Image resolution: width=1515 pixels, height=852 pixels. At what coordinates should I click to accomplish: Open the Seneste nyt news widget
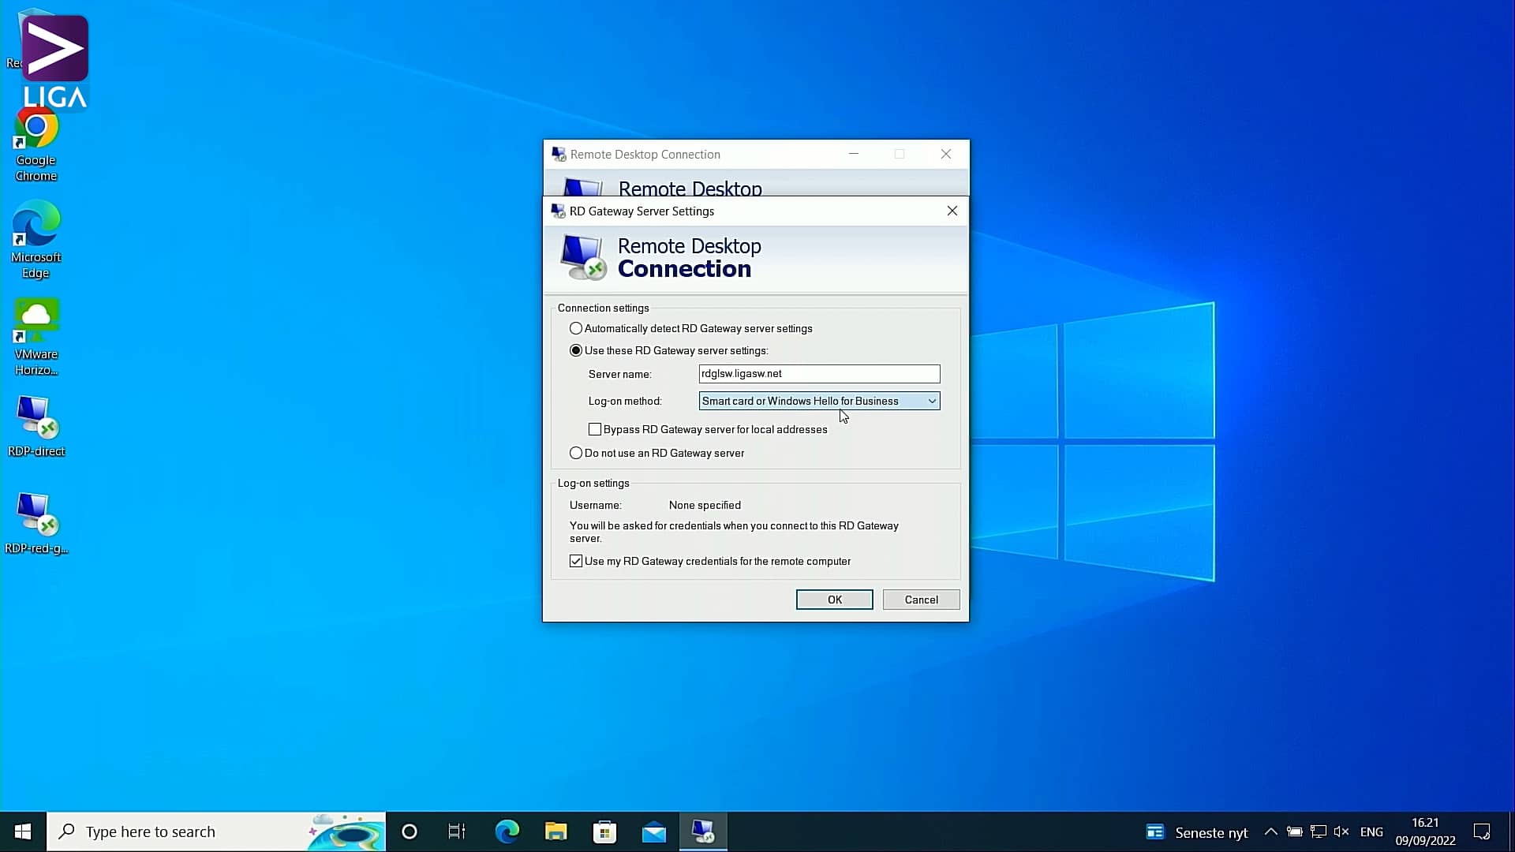coord(1197,831)
